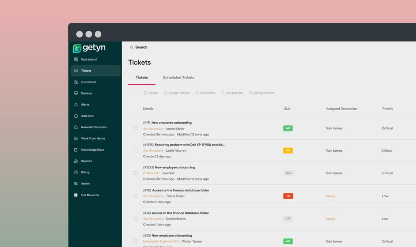Click Assign link for ticket #36
416x247 pixels.
331,219
